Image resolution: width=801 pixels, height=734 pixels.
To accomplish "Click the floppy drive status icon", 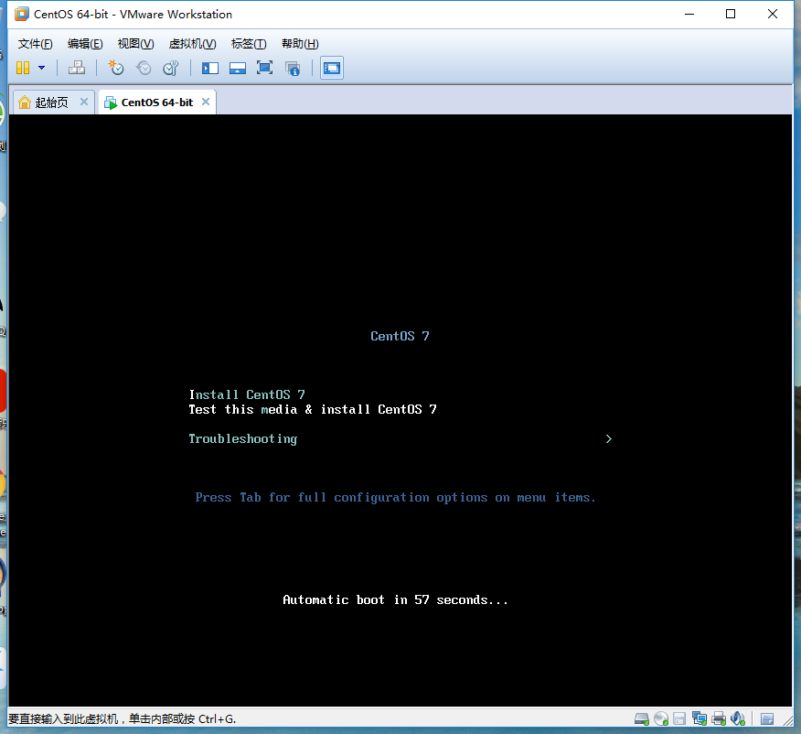I will pyautogui.click(x=679, y=719).
